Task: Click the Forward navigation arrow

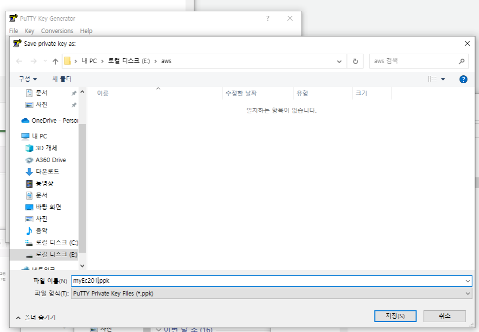Action: [34, 61]
